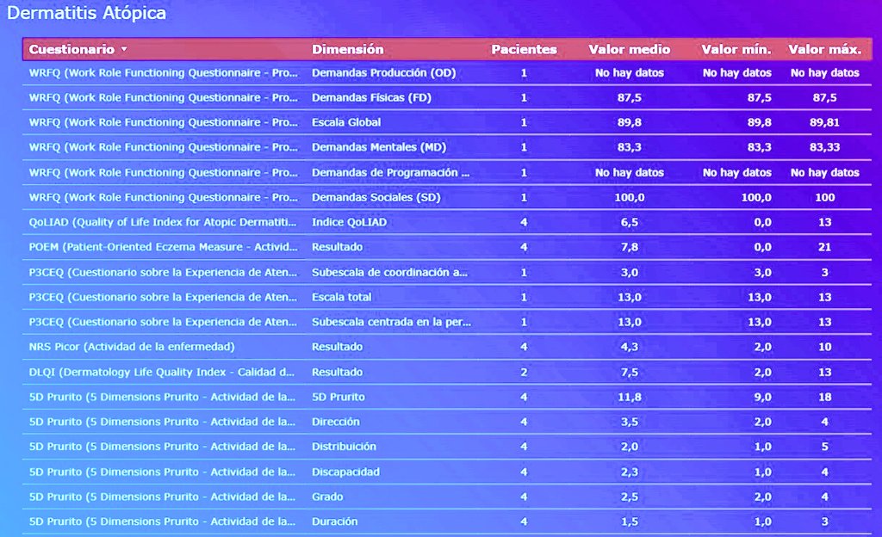882x537 pixels.
Task: Select the Demandas Mentales (MD) dimension cell
Action: (x=379, y=147)
